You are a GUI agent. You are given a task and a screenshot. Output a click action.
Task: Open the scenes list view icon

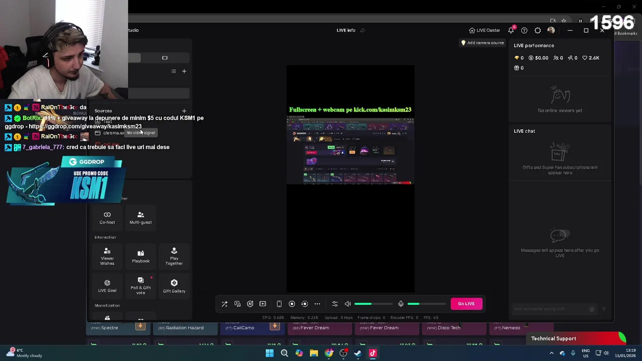pyautogui.click(x=174, y=71)
